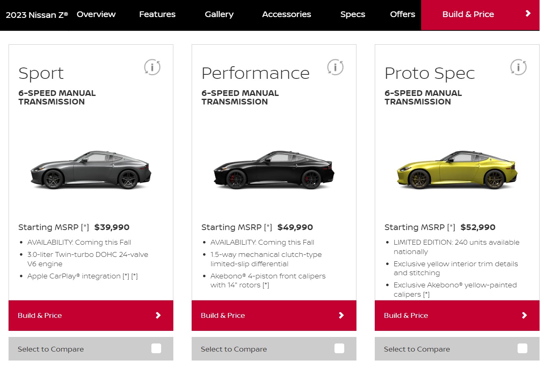This screenshot has width=542, height=365.
Task: Open the info icon on the Sport card
Action: click(152, 67)
